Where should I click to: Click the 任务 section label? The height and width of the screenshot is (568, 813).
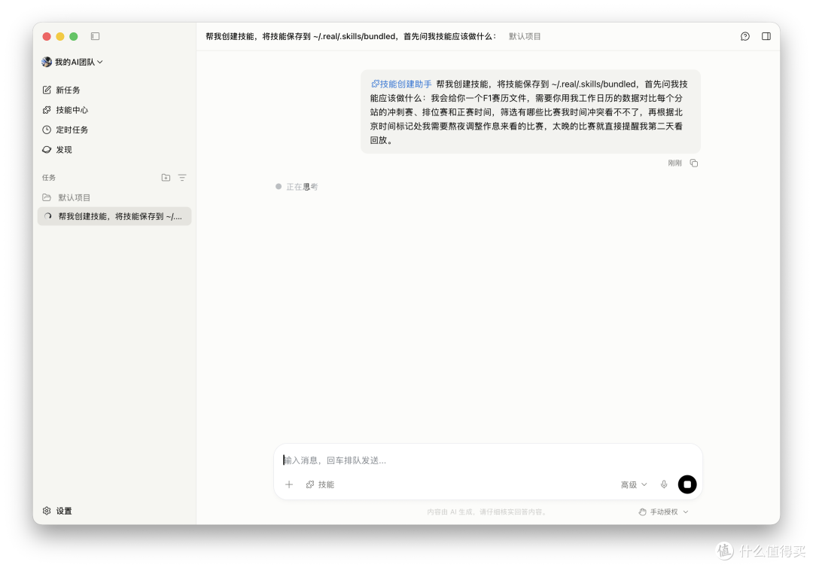[x=49, y=177]
